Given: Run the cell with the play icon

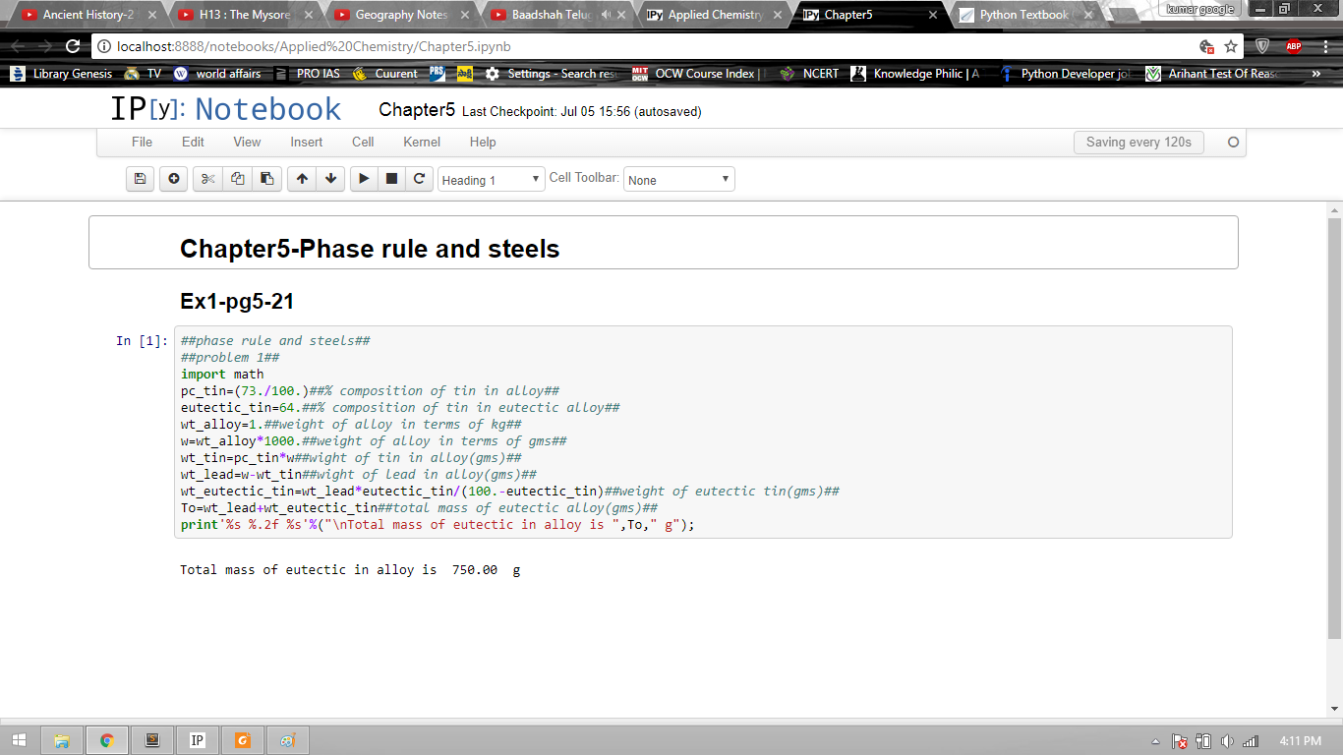Looking at the screenshot, I should point(364,179).
